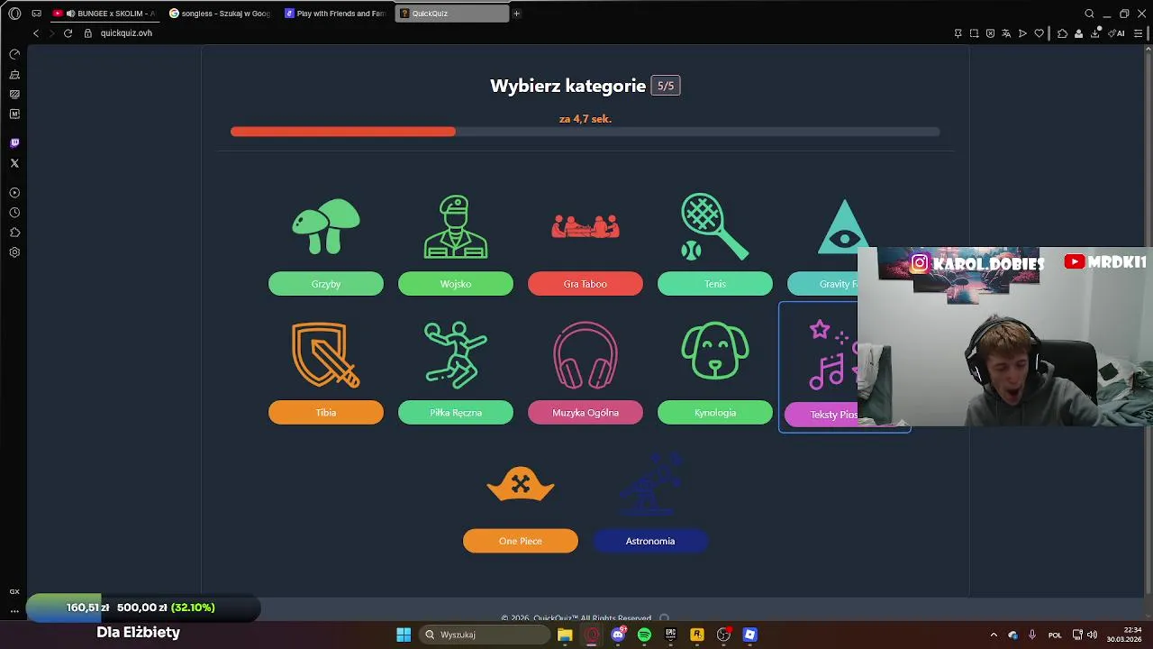Open Discord from the taskbar

click(618, 635)
